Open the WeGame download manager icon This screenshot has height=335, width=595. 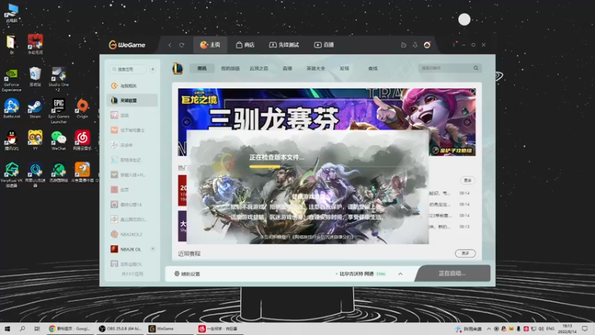[x=415, y=45]
